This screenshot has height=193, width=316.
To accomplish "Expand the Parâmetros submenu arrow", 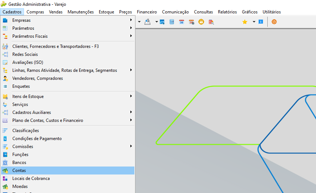I will pos(131,28).
